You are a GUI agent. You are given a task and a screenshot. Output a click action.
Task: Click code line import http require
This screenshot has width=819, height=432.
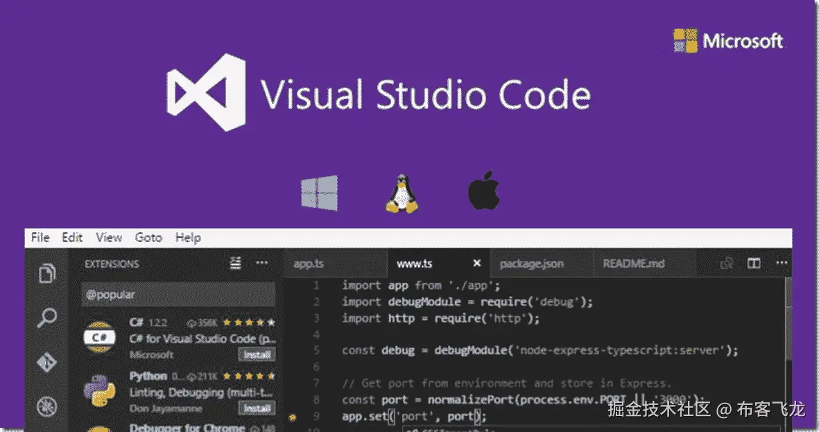tap(441, 318)
